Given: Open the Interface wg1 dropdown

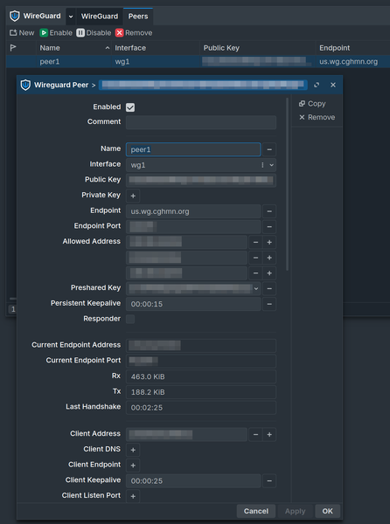Looking at the screenshot, I should click(x=272, y=165).
